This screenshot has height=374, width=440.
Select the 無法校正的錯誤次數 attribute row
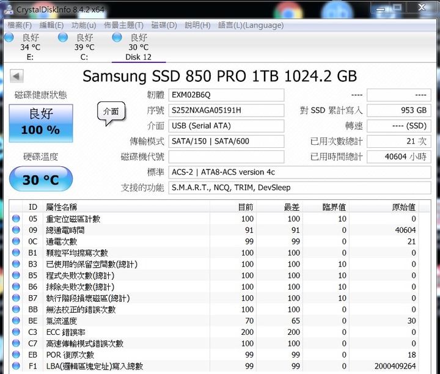(x=220, y=309)
